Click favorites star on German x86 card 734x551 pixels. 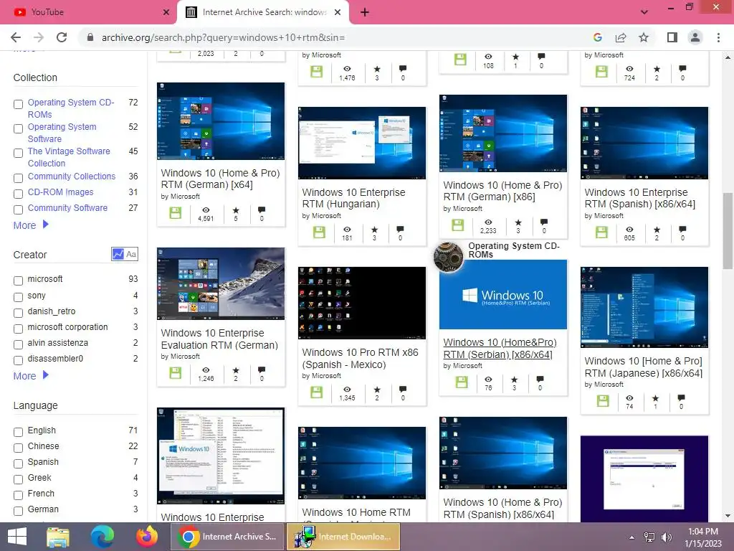click(518, 222)
